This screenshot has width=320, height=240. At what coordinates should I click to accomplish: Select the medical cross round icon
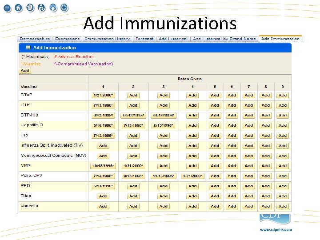point(64,8)
